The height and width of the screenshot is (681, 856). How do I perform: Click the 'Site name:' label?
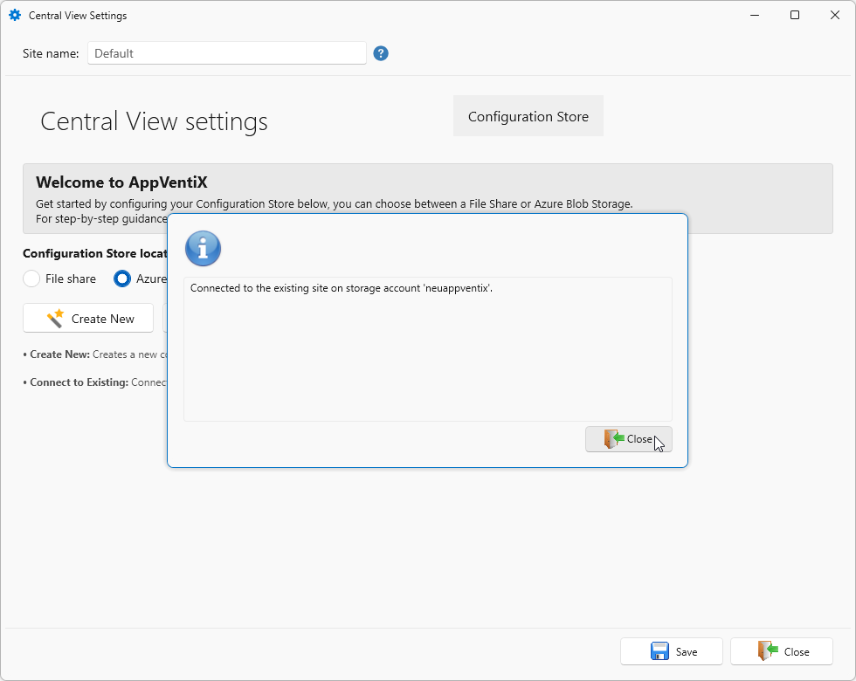point(51,53)
